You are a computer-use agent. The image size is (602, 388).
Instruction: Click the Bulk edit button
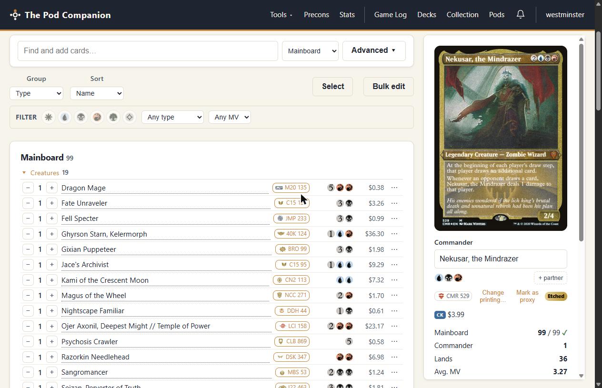389,87
